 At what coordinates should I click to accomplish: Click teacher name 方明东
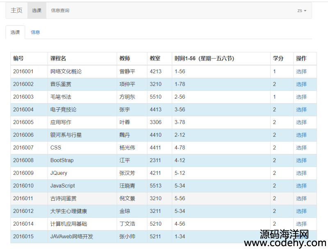pyautogui.click(x=127, y=97)
